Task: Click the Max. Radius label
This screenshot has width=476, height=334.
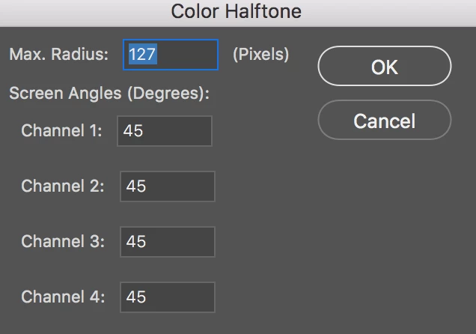Action: pyautogui.click(x=59, y=55)
